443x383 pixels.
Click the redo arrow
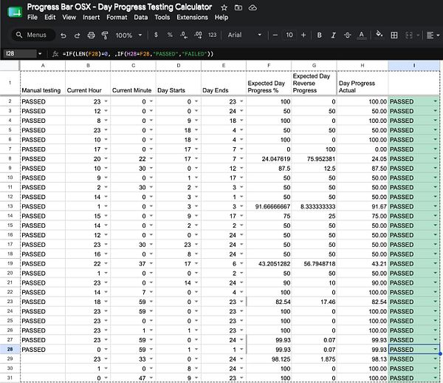(77, 35)
